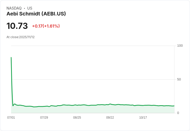Click the At close:2025/11/12 timestamp
The width and height of the screenshot is (190, 131).
pos(20,37)
